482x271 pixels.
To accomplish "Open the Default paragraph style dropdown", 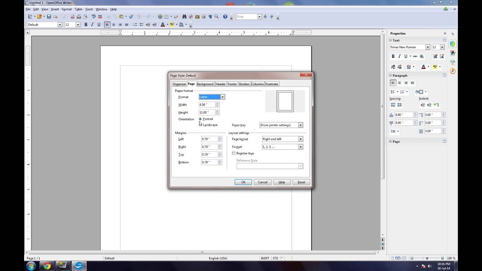I will (59, 24).
